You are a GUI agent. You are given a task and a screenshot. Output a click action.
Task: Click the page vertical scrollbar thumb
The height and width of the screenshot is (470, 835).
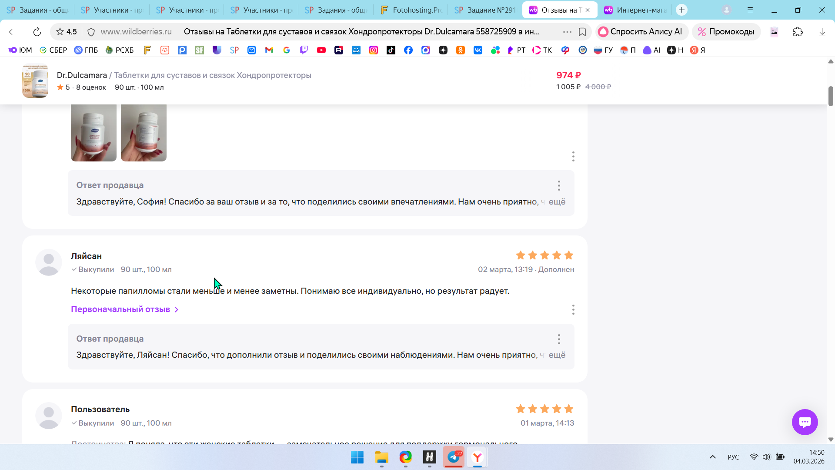click(831, 96)
